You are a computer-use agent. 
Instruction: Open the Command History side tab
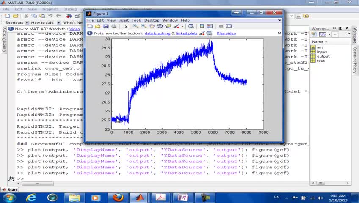[355, 60]
